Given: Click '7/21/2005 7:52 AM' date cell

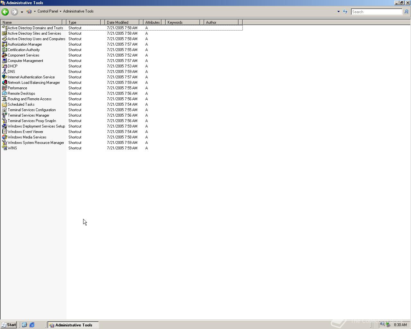Looking at the screenshot, I should (122, 55).
